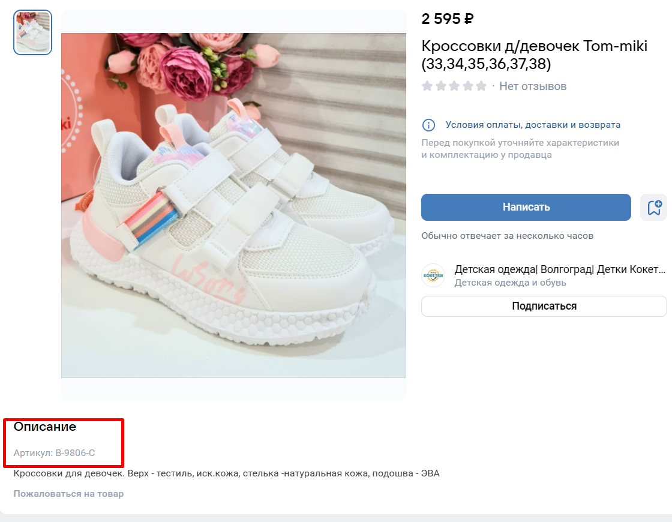Click the second rating star

pyautogui.click(x=440, y=86)
